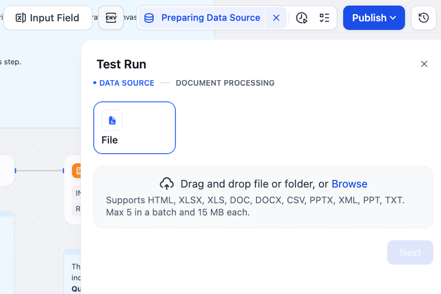Open run history clock-play icon
This screenshot has width=441, height=294.
pyautogui.click(x=302, y=18)
